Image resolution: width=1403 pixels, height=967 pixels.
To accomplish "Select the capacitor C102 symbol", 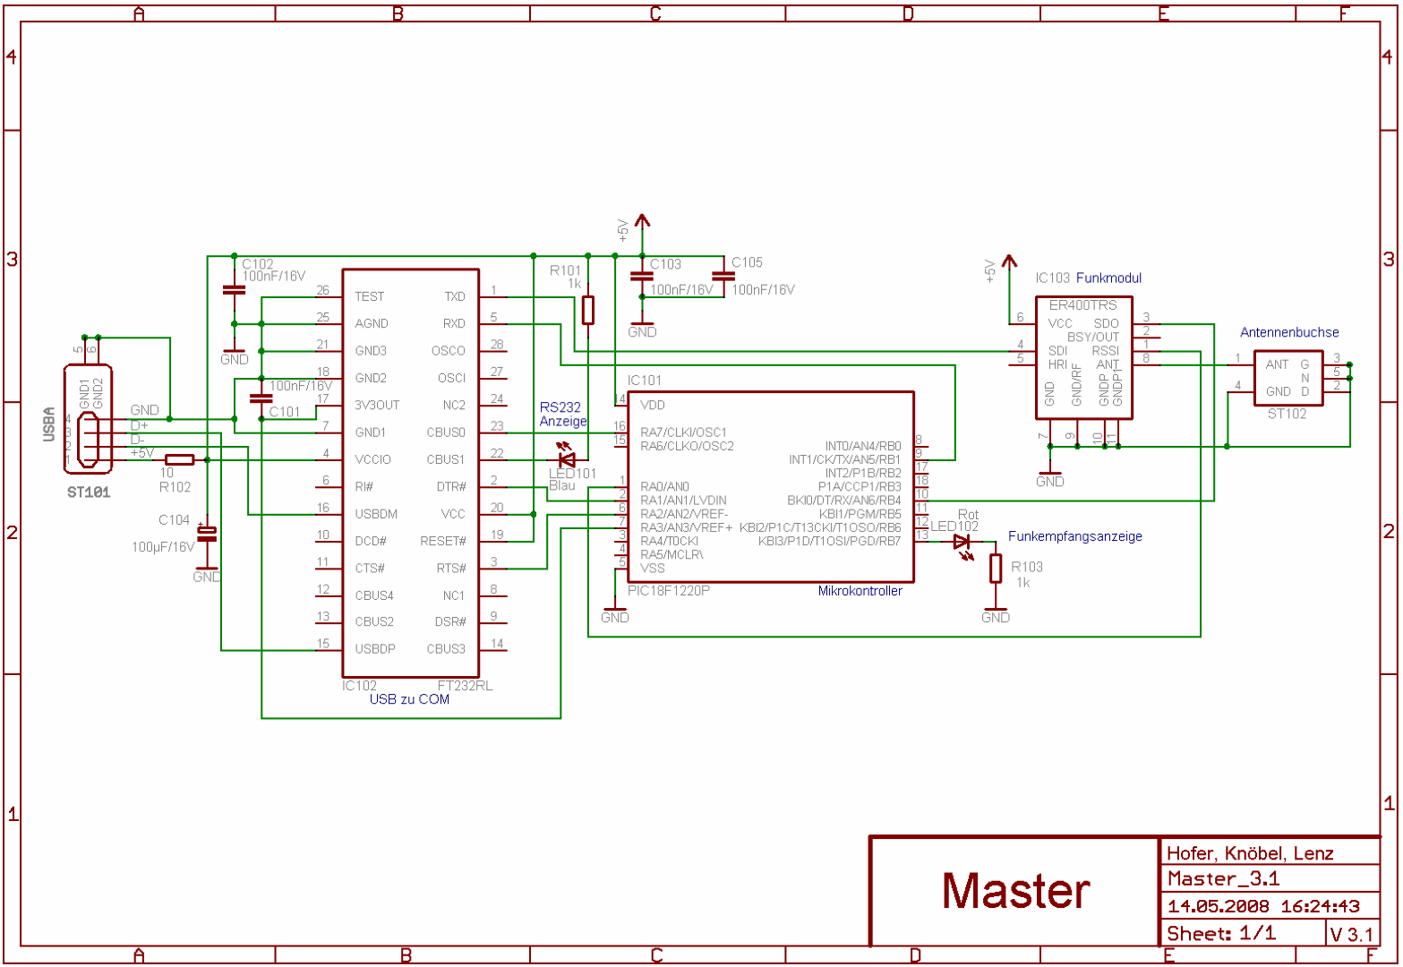I will click(x=234, y=290).
